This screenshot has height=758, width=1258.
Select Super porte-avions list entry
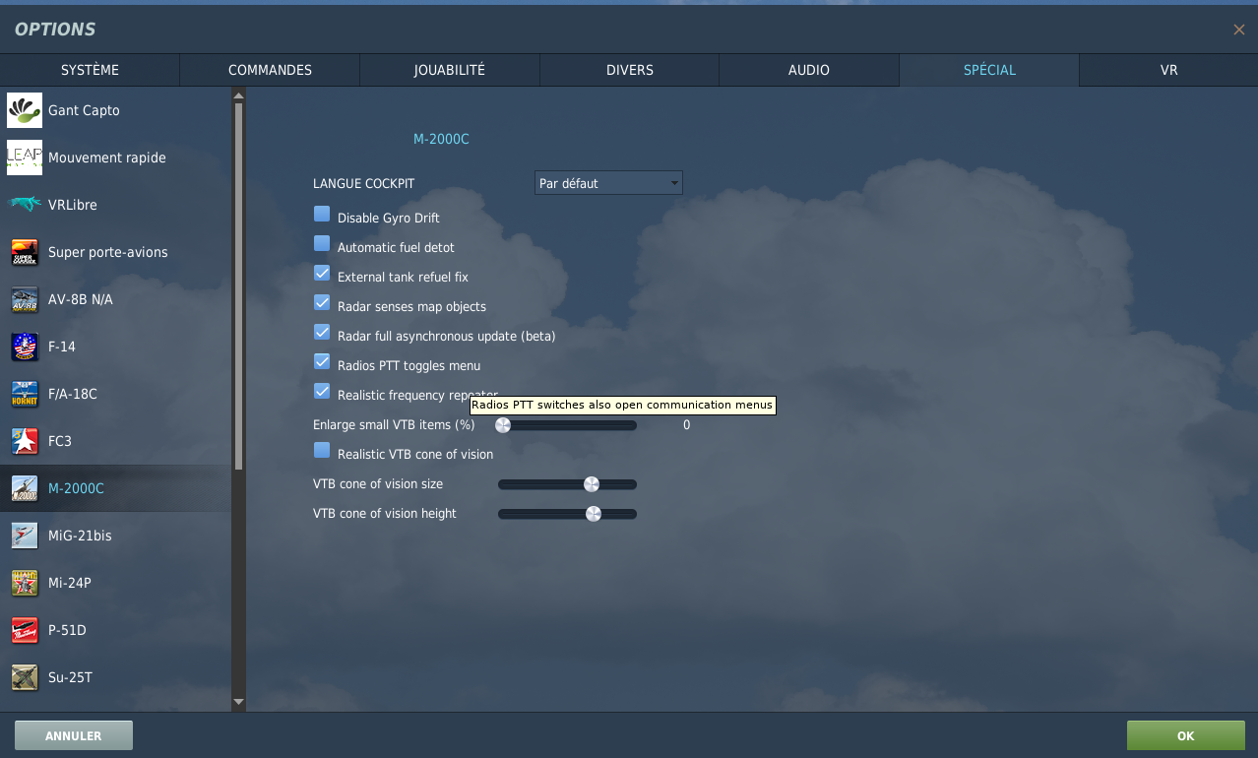(x=116, y=252)
